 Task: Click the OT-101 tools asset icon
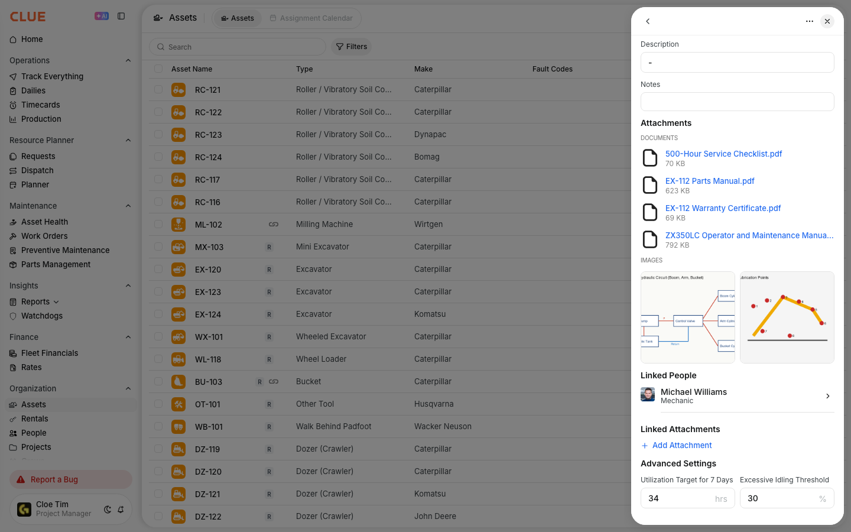[x=178, y=404]
